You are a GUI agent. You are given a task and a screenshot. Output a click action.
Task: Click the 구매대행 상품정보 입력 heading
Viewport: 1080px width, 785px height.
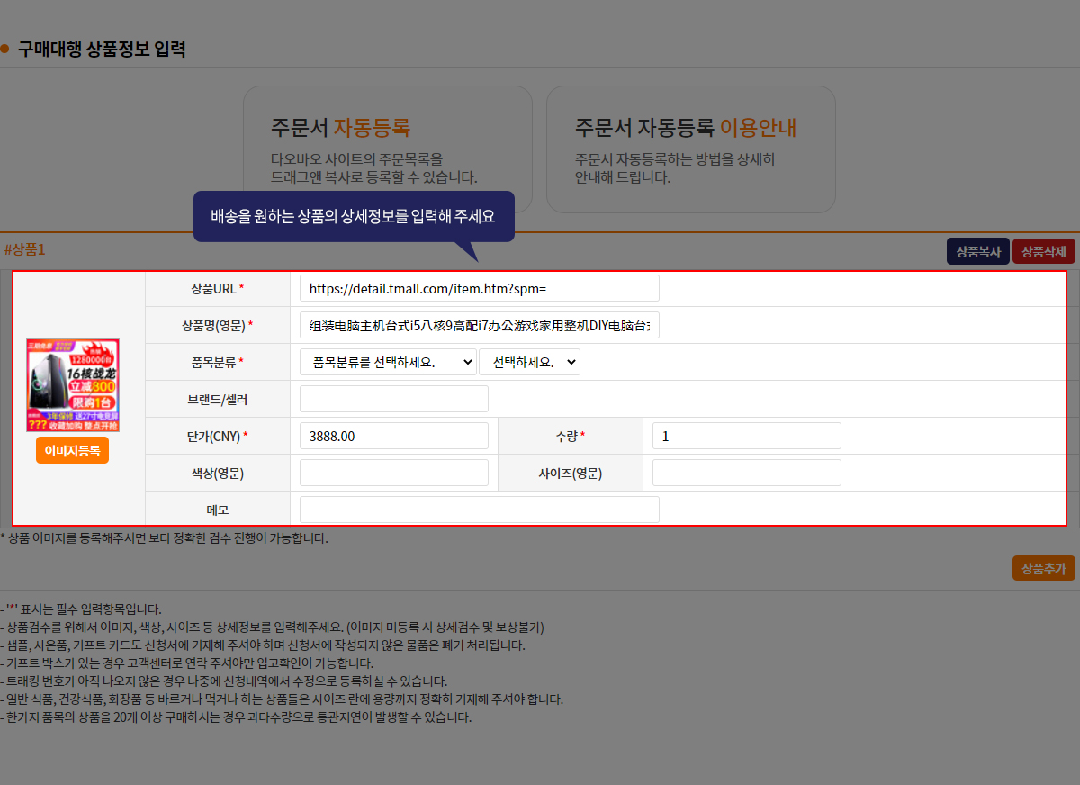tap(102, 50)
